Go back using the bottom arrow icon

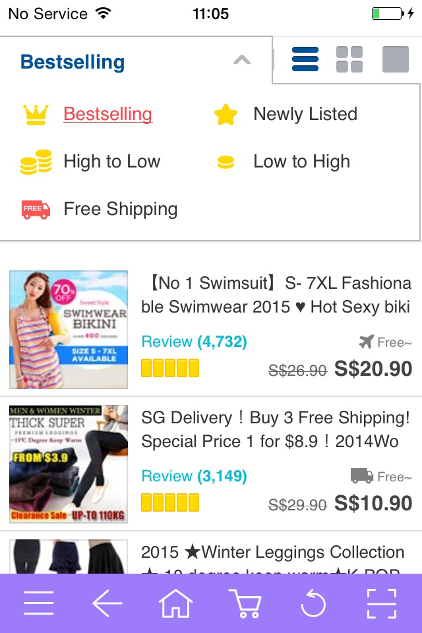[107, 603]
